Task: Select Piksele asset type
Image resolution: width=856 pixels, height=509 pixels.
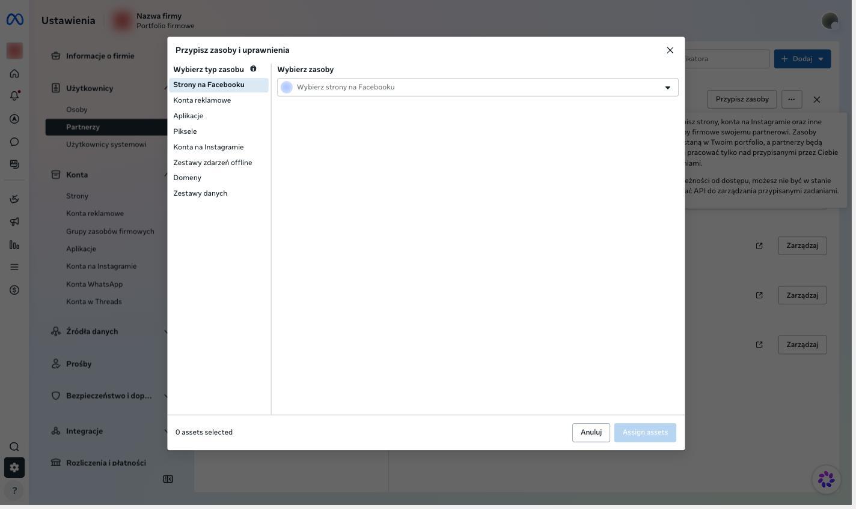Action: click(x=219, y=131)
